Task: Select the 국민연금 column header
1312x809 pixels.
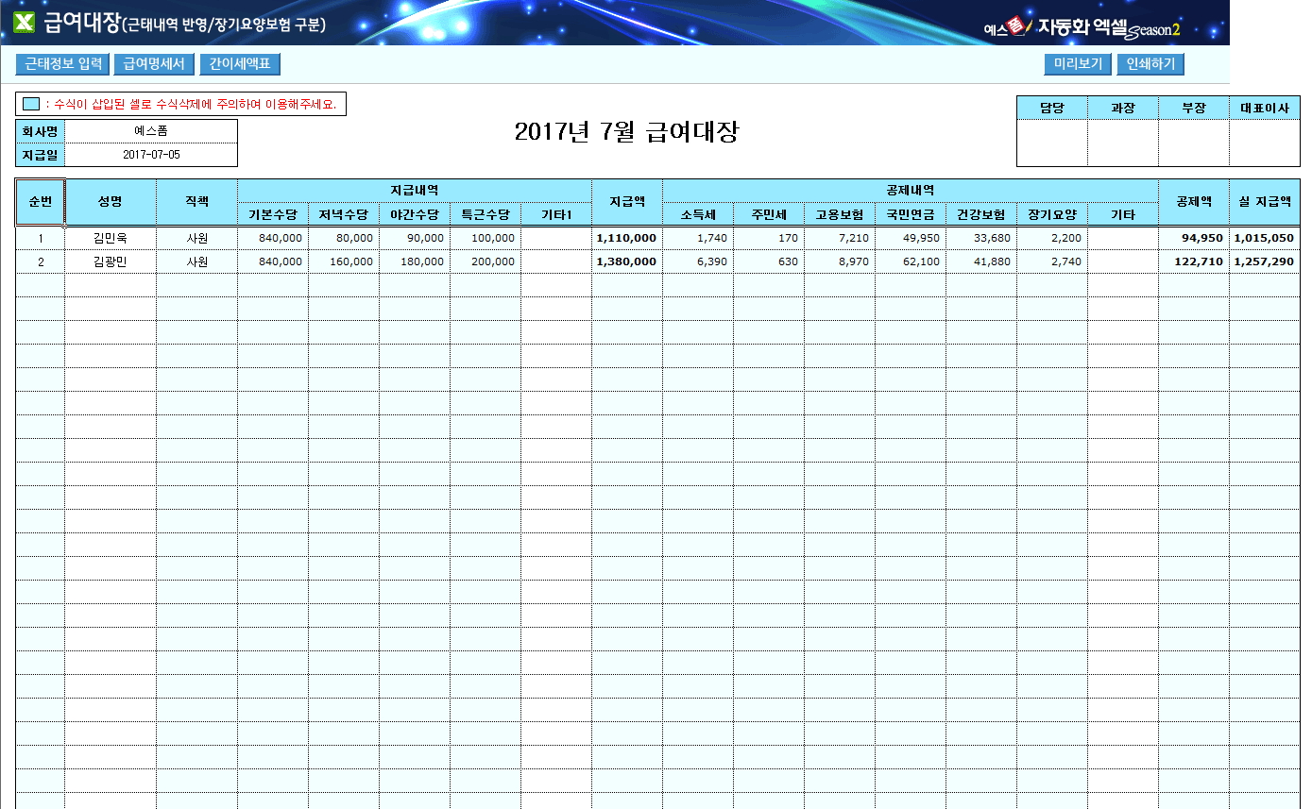Action: coord(911,214)
